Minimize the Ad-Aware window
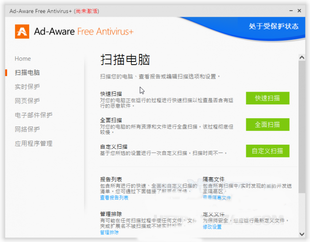This screenshot has height=242, width=310. [291, 11]
